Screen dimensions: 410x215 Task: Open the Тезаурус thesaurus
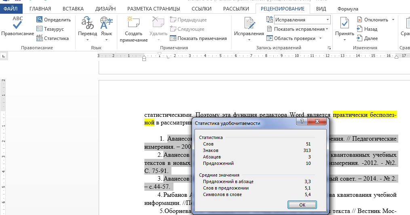pos(50,29)
